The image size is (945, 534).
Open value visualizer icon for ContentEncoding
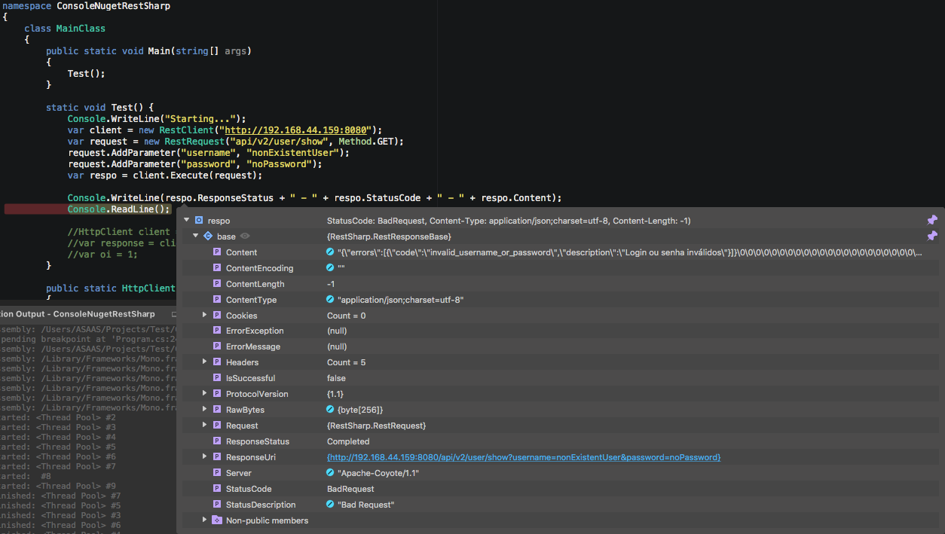330,268
